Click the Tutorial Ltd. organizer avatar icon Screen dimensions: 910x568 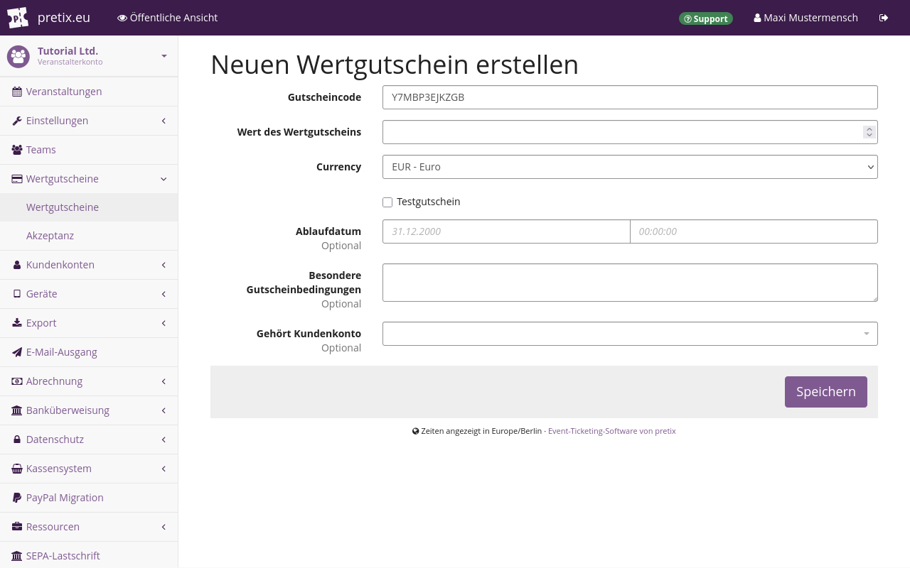tap(18, 56)
